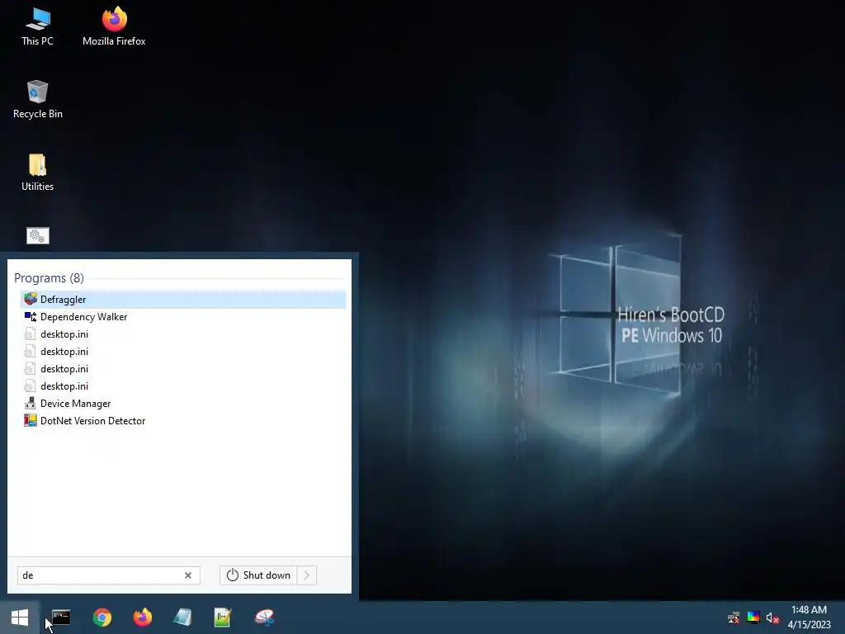This screenshot has width=845, height=634.
Task: Click the Shut down button
Action: tap(258, 575)
